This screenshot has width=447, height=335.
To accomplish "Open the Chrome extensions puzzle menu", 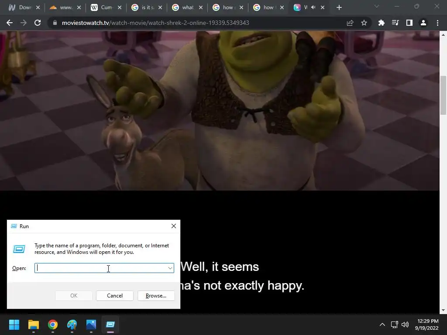I will pos(381,23).
